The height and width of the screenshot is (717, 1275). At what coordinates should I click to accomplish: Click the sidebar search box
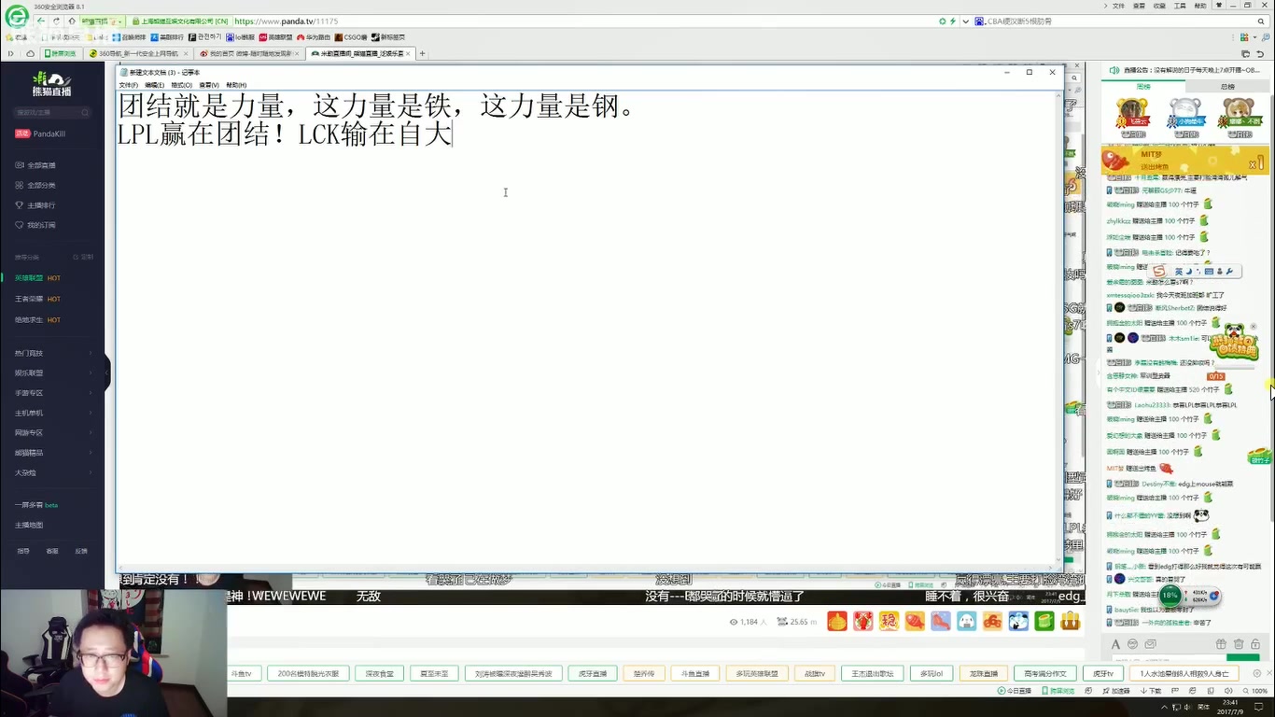click(52, 112)
